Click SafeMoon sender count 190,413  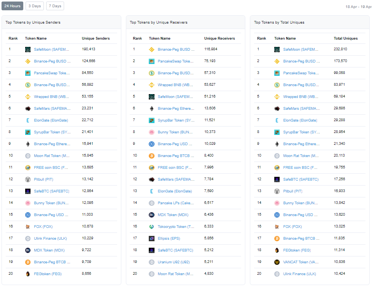89,49
